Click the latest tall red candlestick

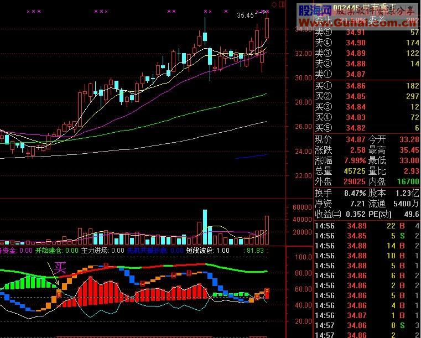point(267,28)
